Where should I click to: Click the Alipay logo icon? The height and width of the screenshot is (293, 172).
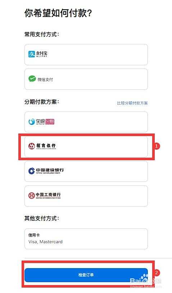[32, 54]
